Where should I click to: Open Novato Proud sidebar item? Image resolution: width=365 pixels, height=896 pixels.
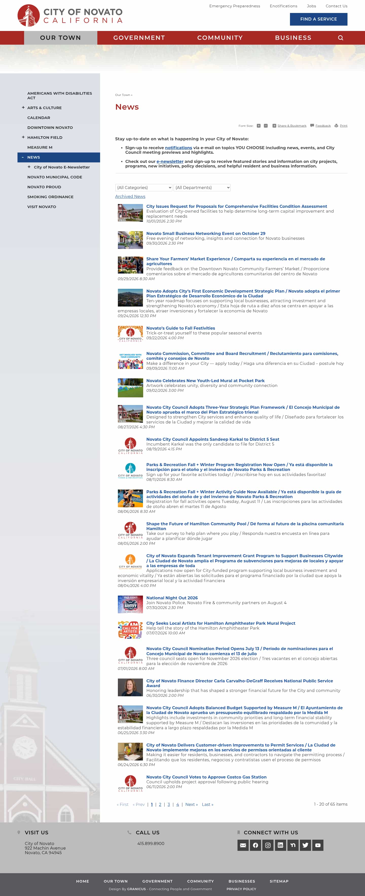[x=44, y=187]
